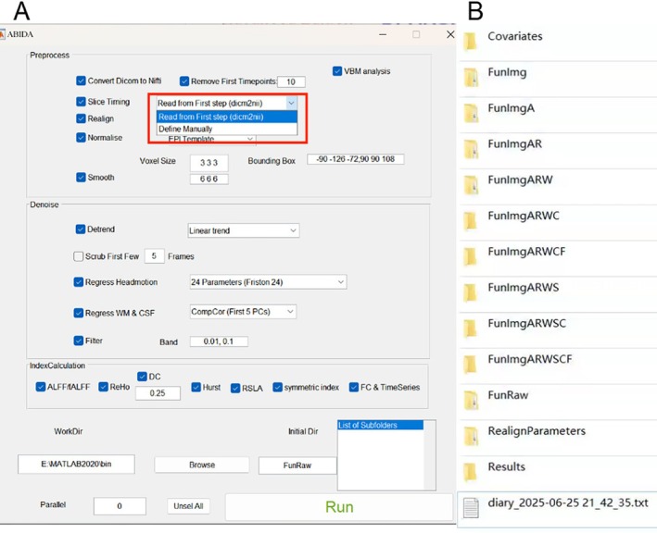Image resolution: width=657 pixels, height=533 pixels.
Task: Choose Read from First step (dicm2nii) option
Action: click(x=227, y=117)
